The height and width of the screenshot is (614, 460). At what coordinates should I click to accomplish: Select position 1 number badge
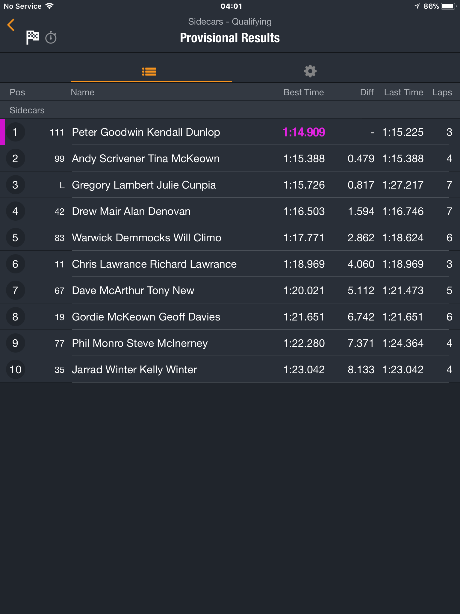15,132
